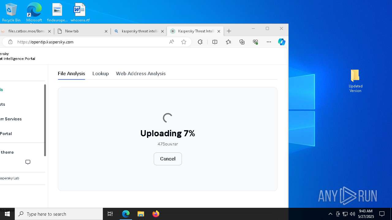Open Collections icon in toolbar
The image size is (392, 220).
[x=242, y=42]
